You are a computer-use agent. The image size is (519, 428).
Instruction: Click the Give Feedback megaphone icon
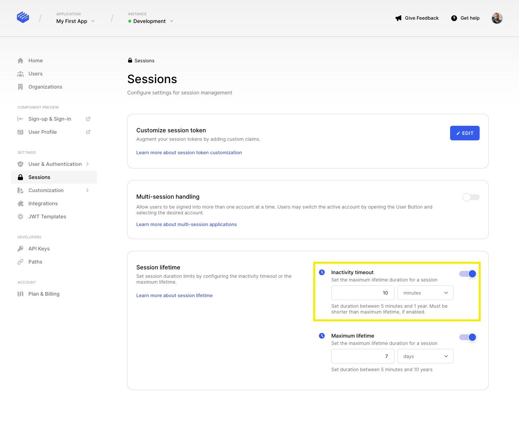pyautogui.click(x=398, y=18)
